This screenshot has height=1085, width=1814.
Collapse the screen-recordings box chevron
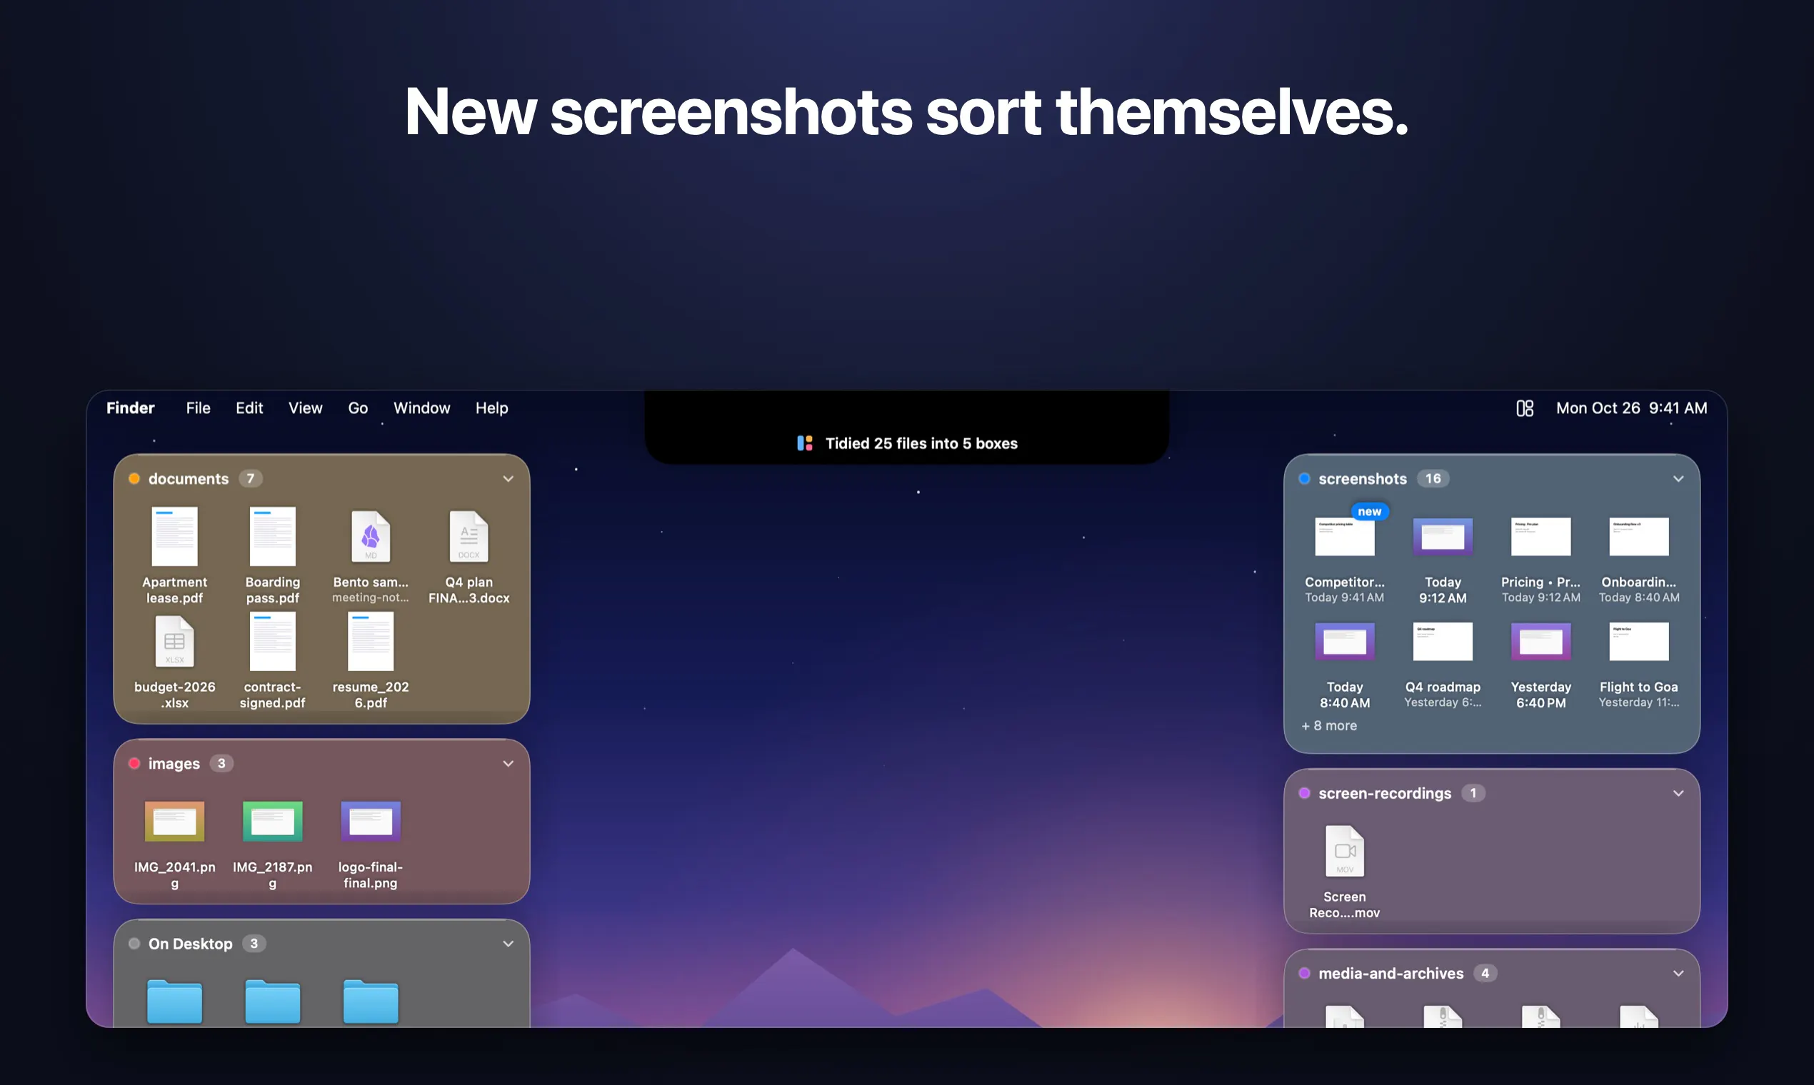tap(1678, 793)
